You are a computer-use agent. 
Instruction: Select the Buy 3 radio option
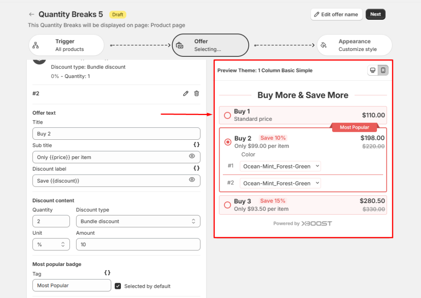227,205
